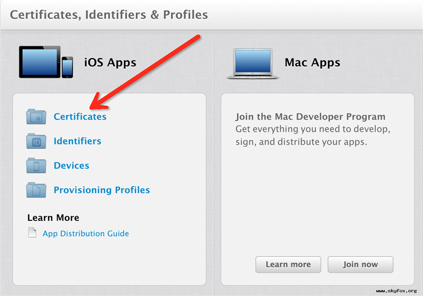Image resolution: width=423 pixels, height=296 pixels.
Task: Open the App Distribution Guide link
Action: (86, 233)
